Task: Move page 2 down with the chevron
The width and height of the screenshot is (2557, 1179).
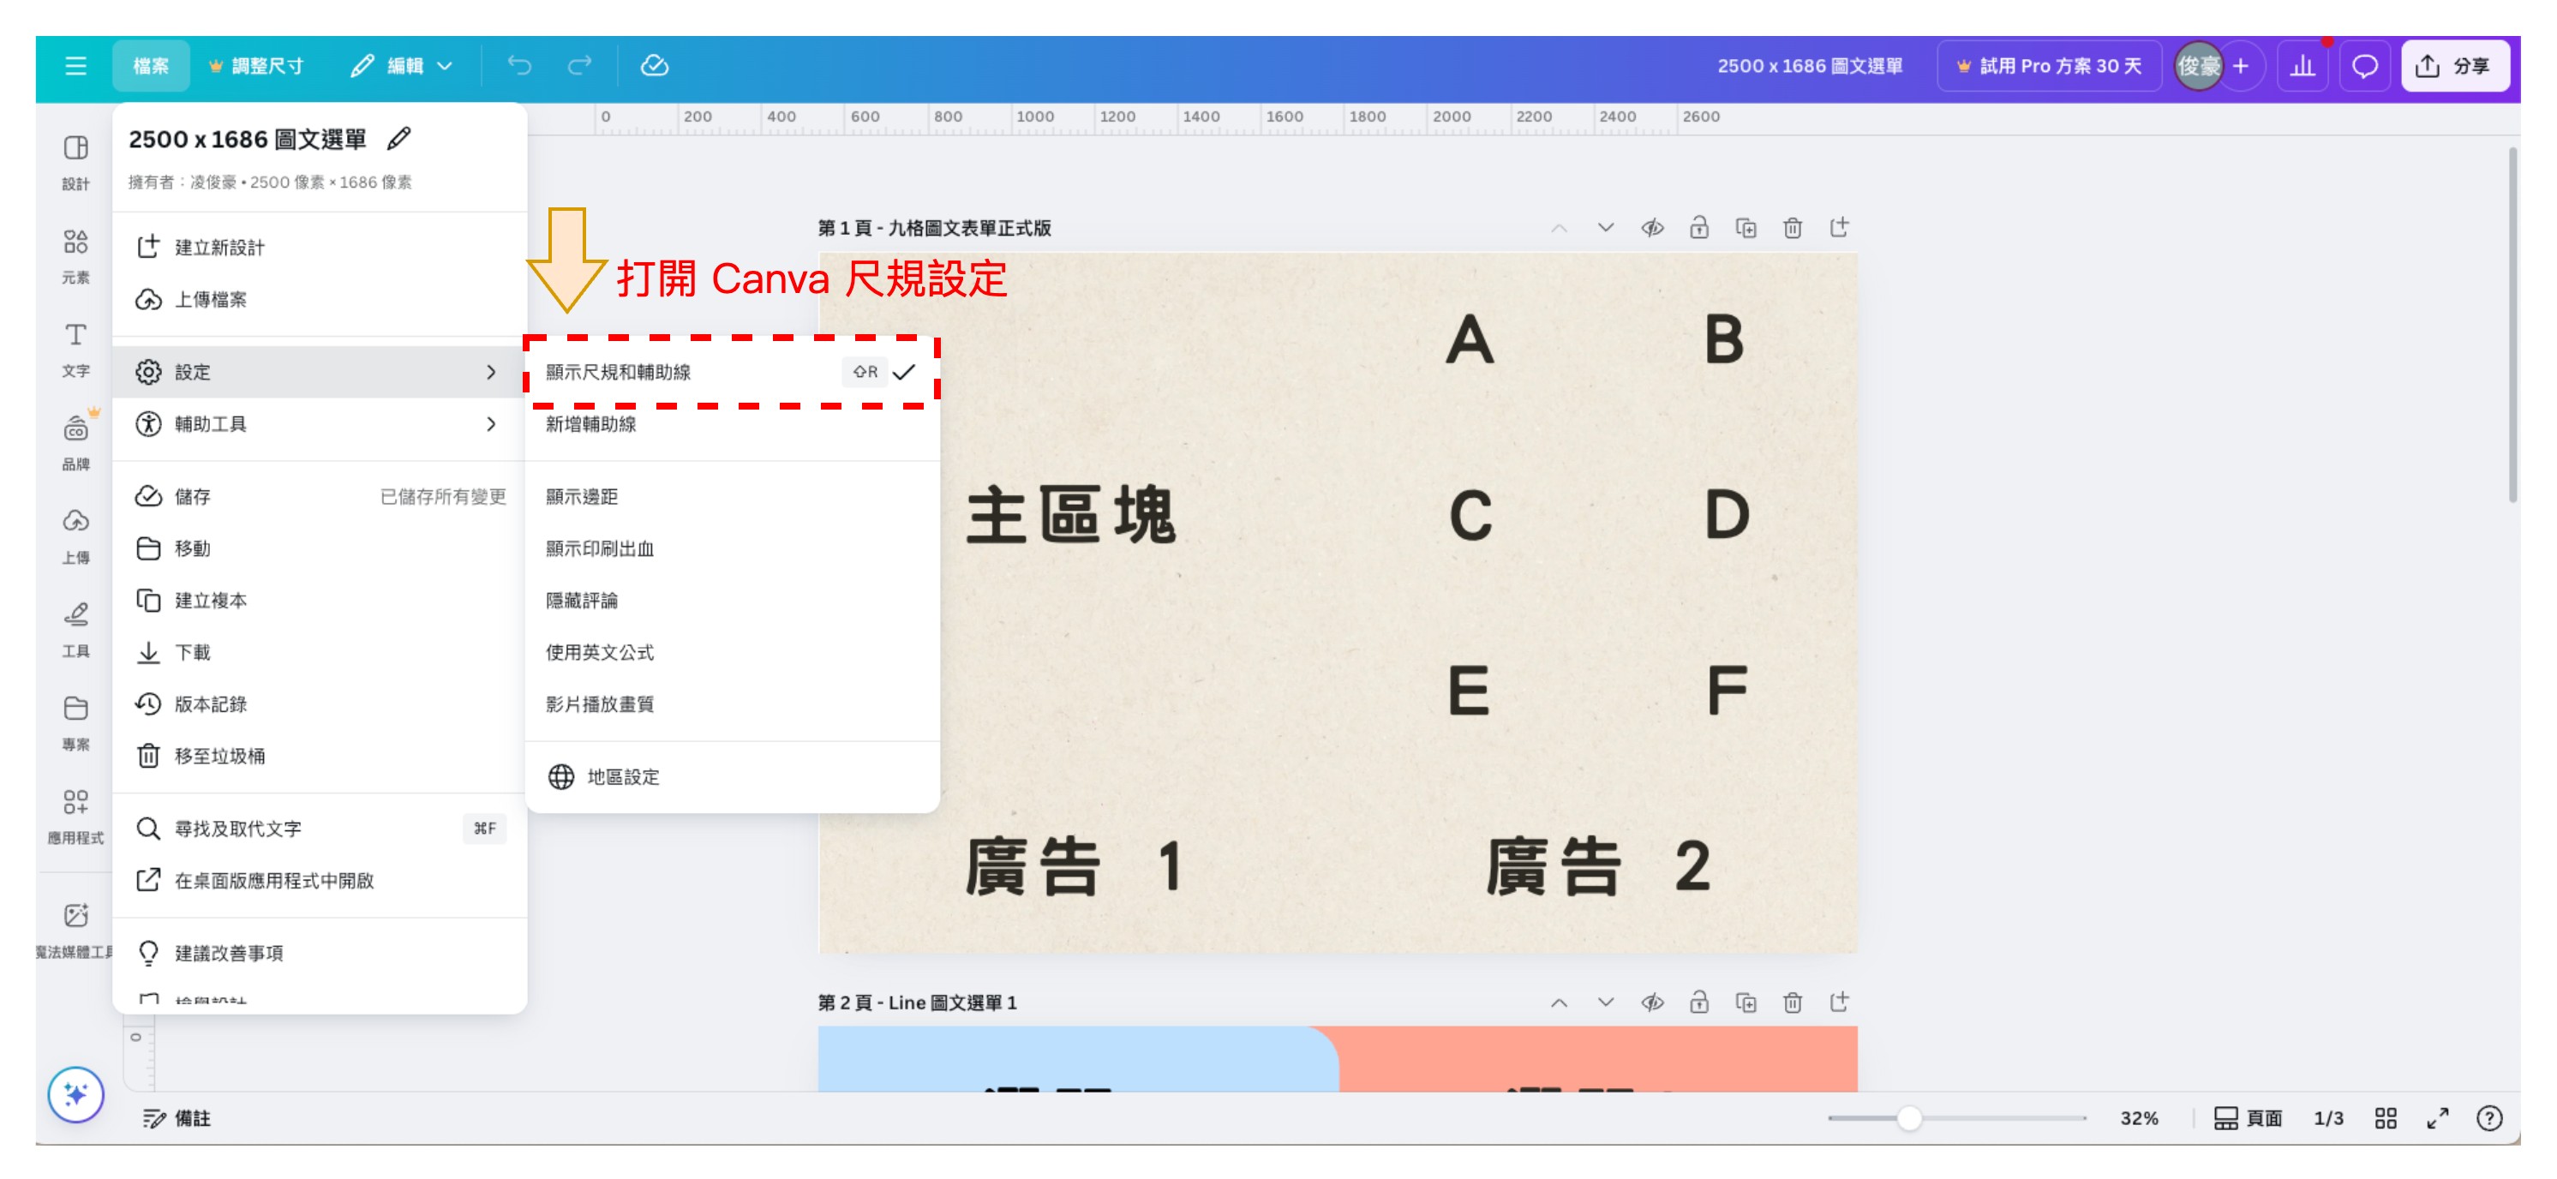Action: (x=1606, y=1002)
